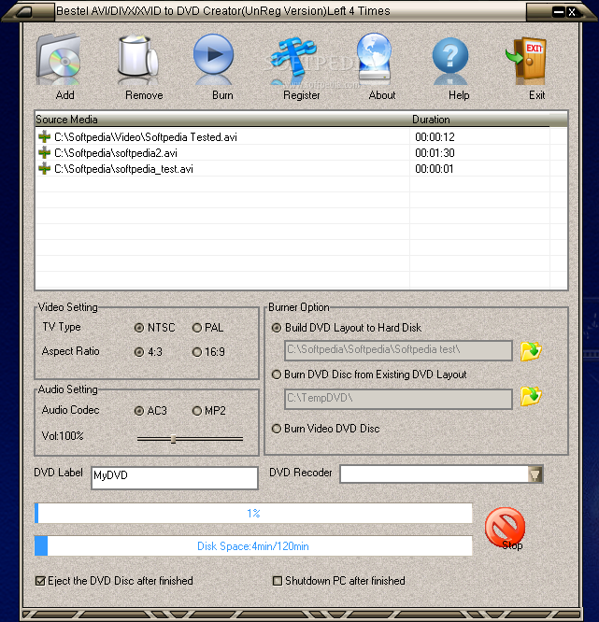Click the volume slider handle
The image size is (599, 622).
(x=173, y=439)
